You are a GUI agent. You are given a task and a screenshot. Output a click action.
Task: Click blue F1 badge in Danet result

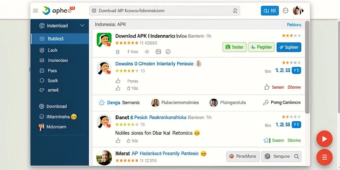pyautogui.click(x=297, y=125)
